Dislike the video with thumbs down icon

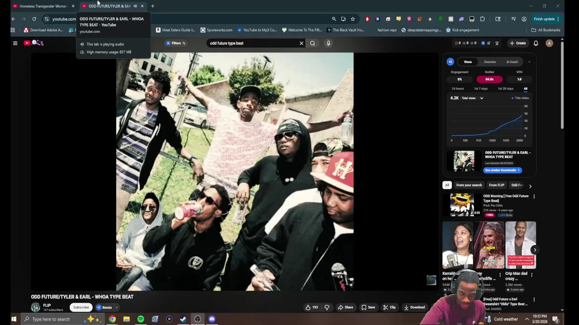pos(327,307)
